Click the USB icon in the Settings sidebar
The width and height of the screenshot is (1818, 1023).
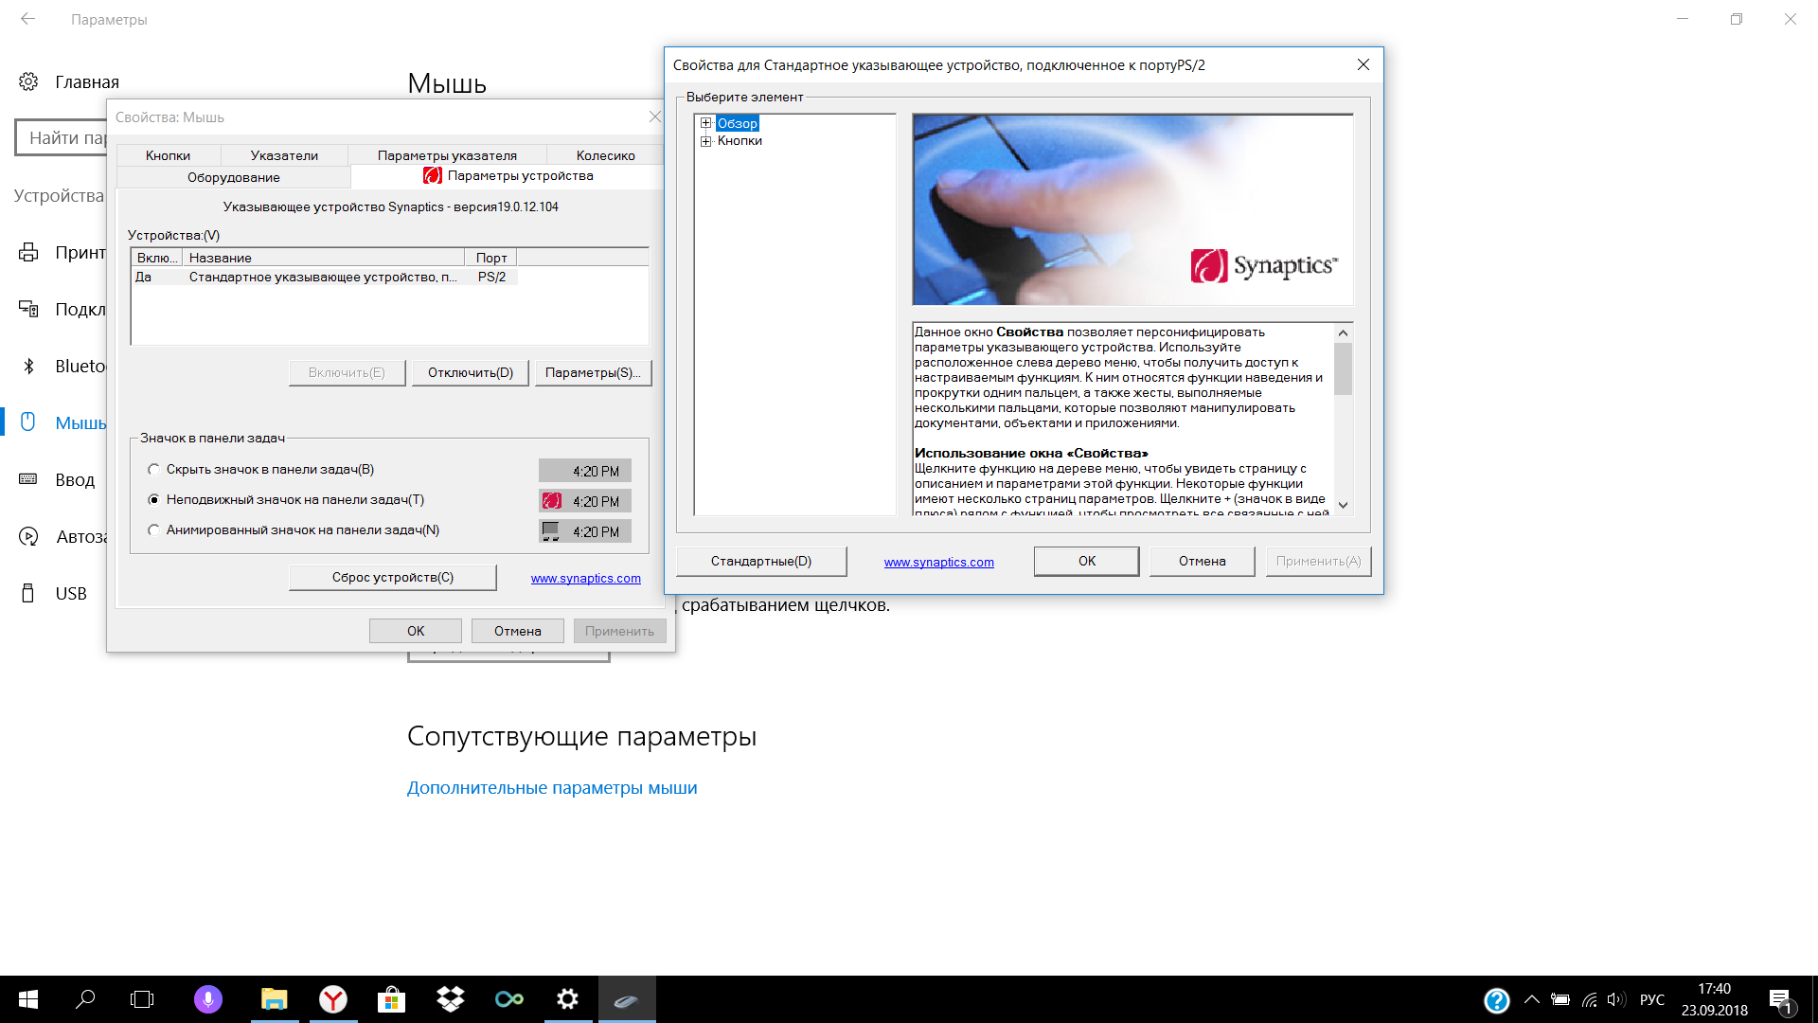[x=28, y=593]
